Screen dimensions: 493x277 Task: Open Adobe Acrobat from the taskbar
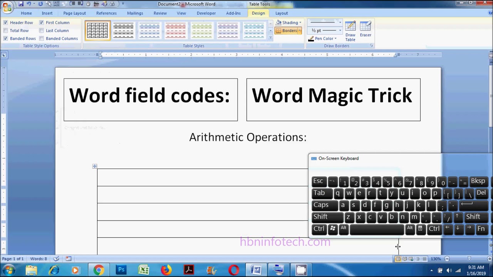189,270
